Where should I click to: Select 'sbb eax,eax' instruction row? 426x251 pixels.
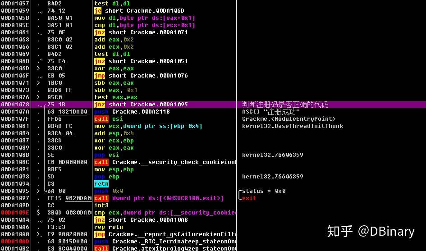coord(114,83)
